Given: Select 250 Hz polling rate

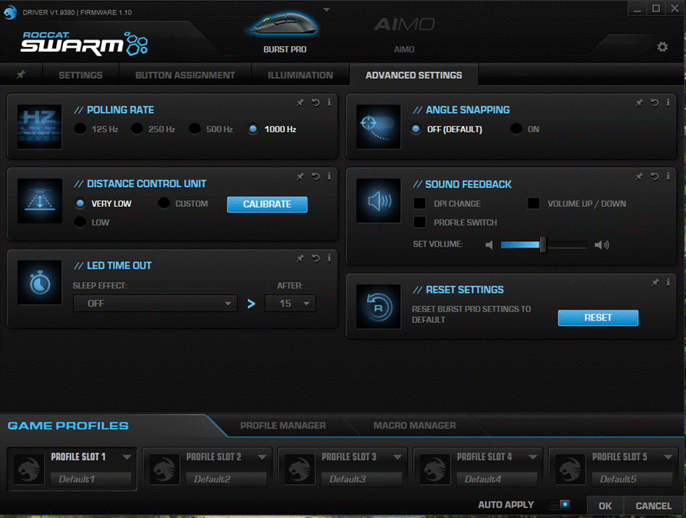Looking at the screenshot, I should click(137, 129).
